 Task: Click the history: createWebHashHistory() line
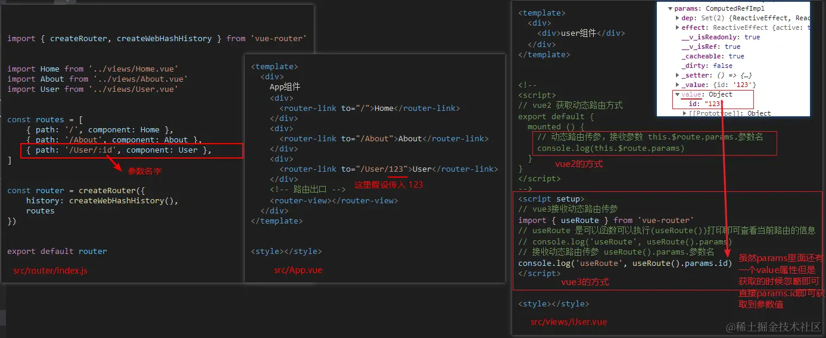tap(102, 200)
